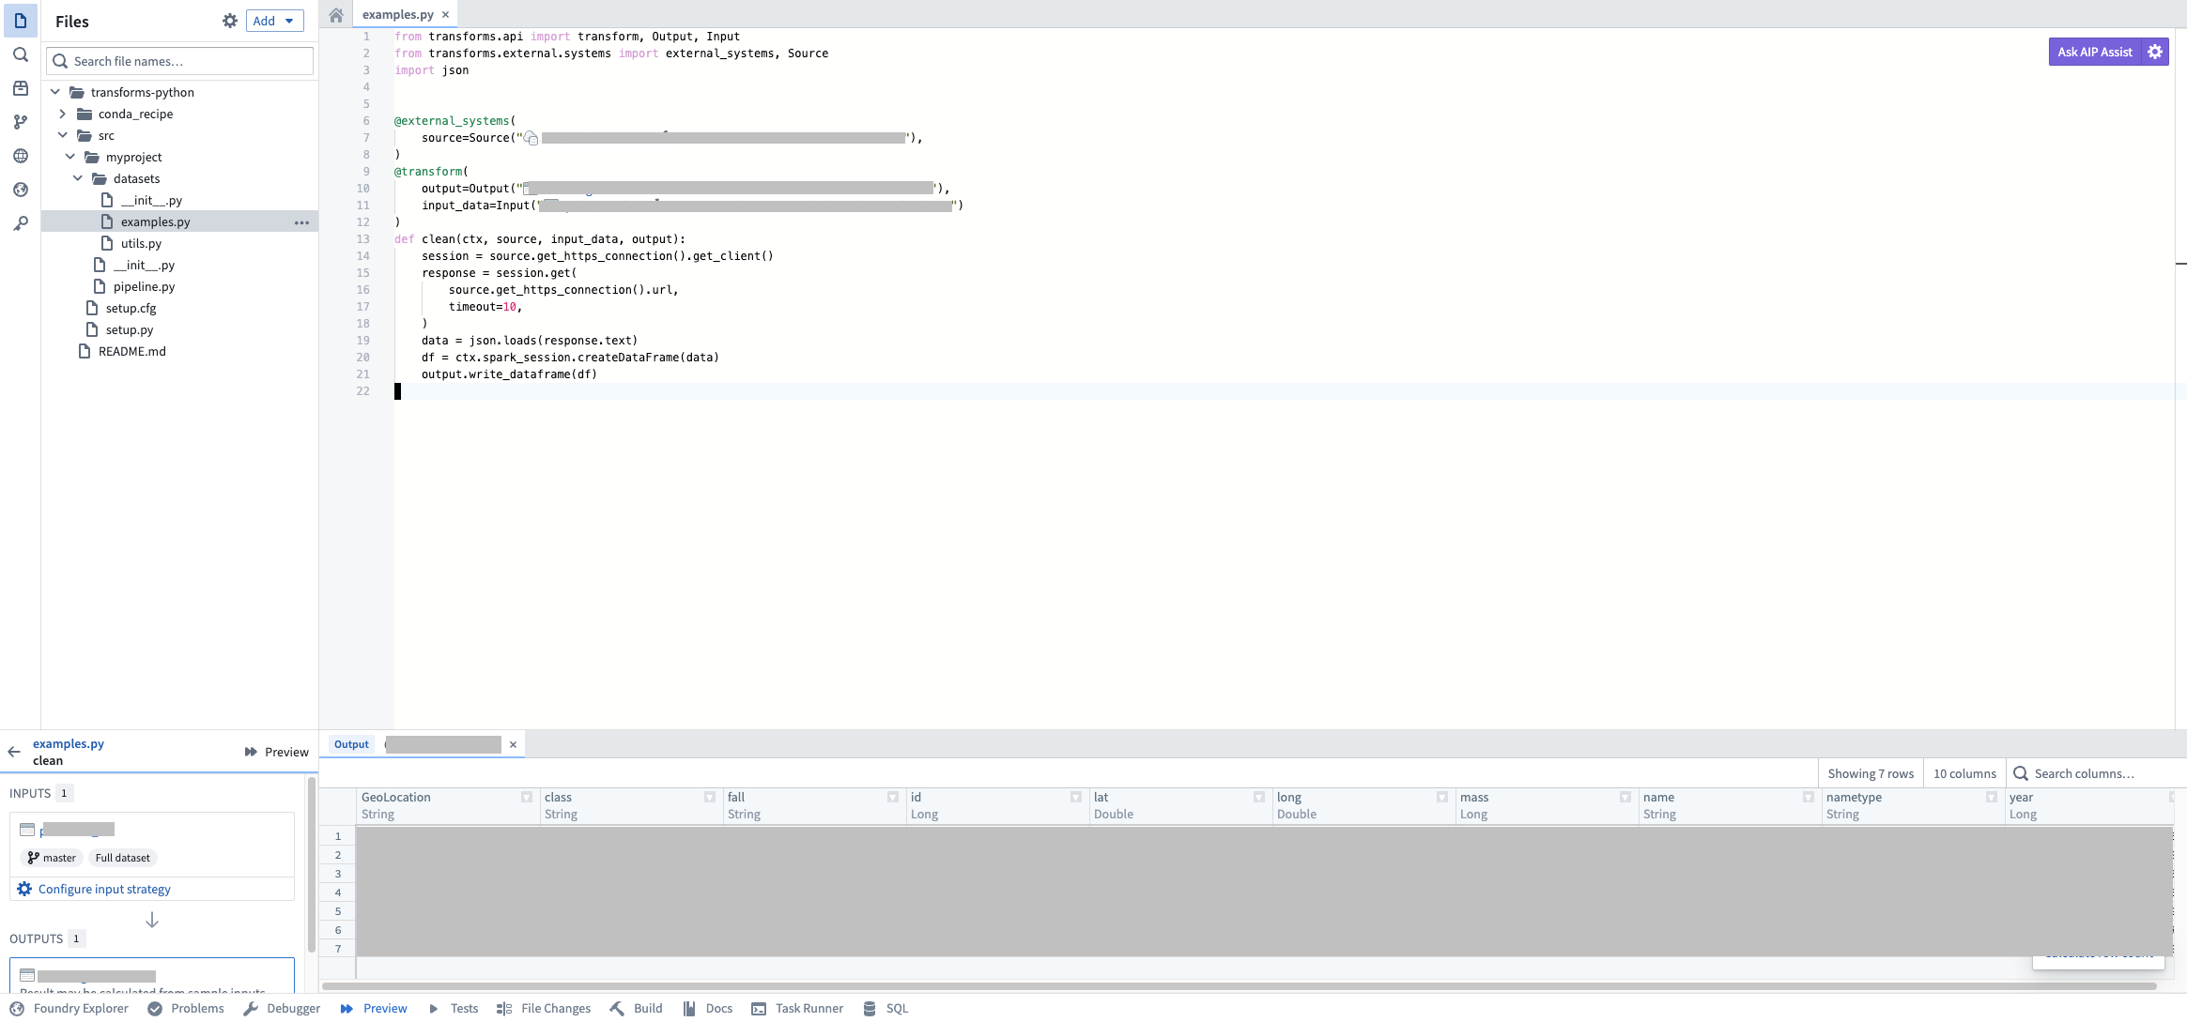Click the Full dataset tag

click(122, 858)
